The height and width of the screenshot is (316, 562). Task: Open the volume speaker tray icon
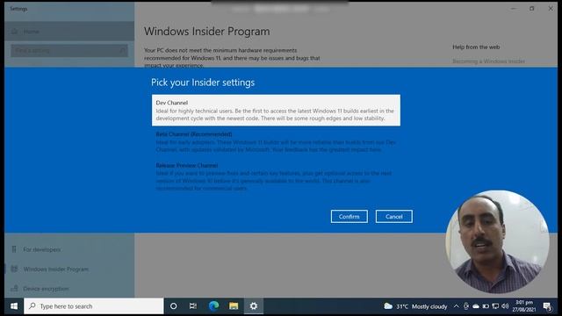[x=505, y=306]
